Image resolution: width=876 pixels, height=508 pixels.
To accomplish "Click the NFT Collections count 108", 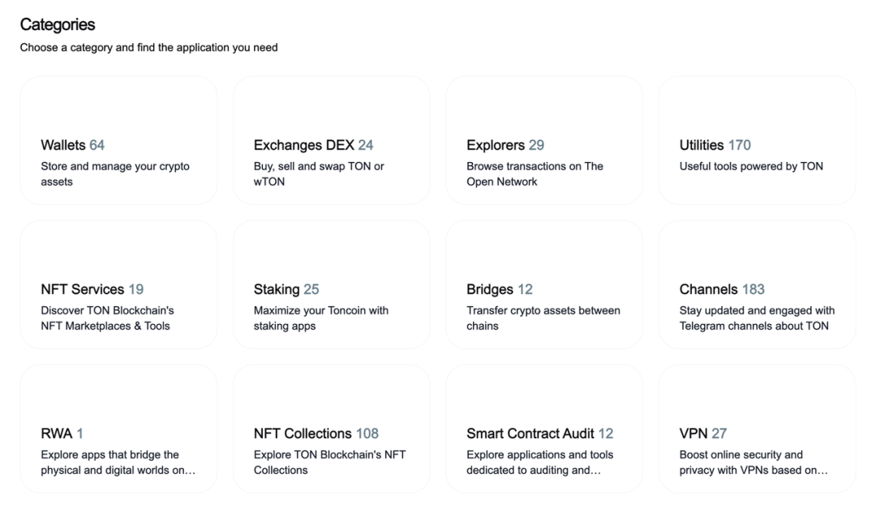I will (x=367, y=434).
